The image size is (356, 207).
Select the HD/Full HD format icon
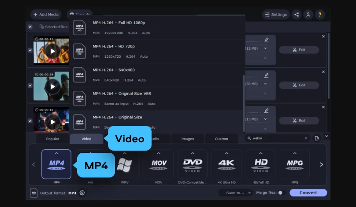(x=261, y=164)
